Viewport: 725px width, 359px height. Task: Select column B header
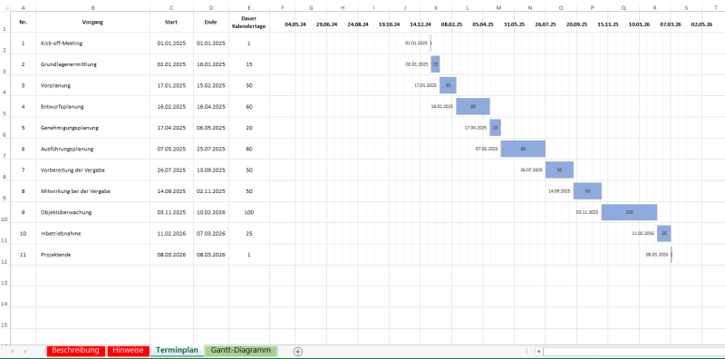coord(93,8)
